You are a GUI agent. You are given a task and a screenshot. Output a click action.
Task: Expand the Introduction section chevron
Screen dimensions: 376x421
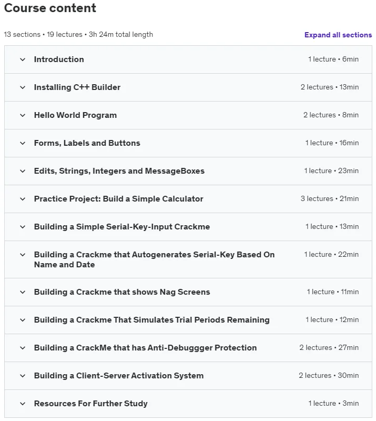(23, 59)
